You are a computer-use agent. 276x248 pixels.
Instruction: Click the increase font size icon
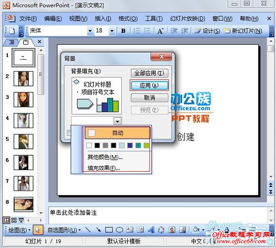(x=160, y=31)
